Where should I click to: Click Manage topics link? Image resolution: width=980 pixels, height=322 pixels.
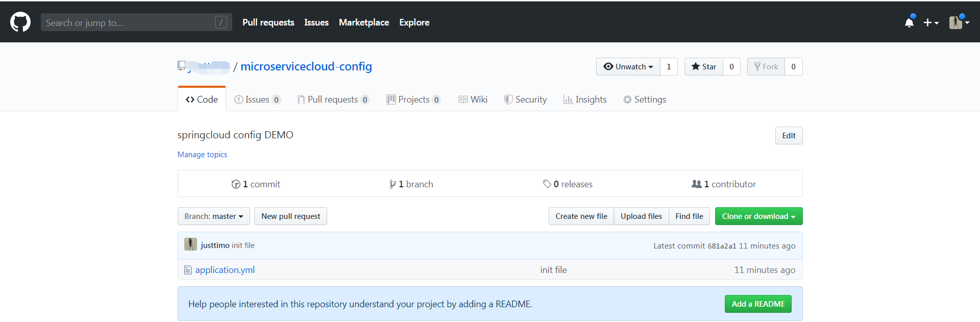click(202, 155)
